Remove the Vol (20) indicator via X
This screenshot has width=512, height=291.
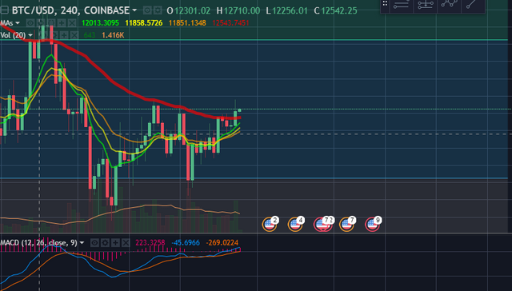(x=74, y=35)
